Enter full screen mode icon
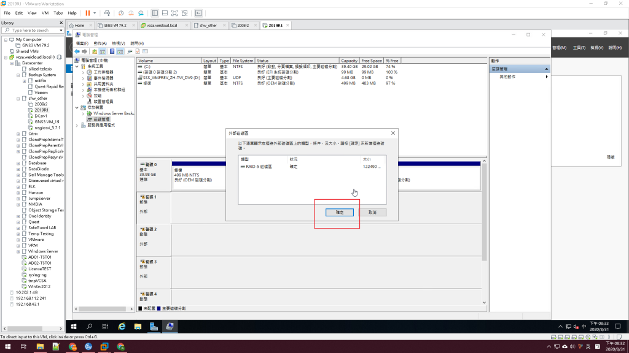This screenshot has width=629, height=353. click(x=174, y=13)
